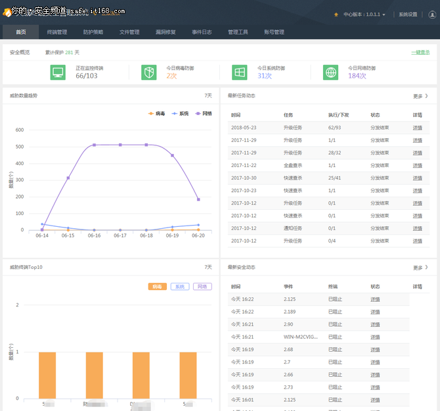
Task: Select the purple 网络 filter in Top10 panel
Action: pos(202,287)
